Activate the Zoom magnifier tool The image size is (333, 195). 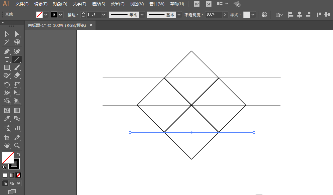[17, 146]
